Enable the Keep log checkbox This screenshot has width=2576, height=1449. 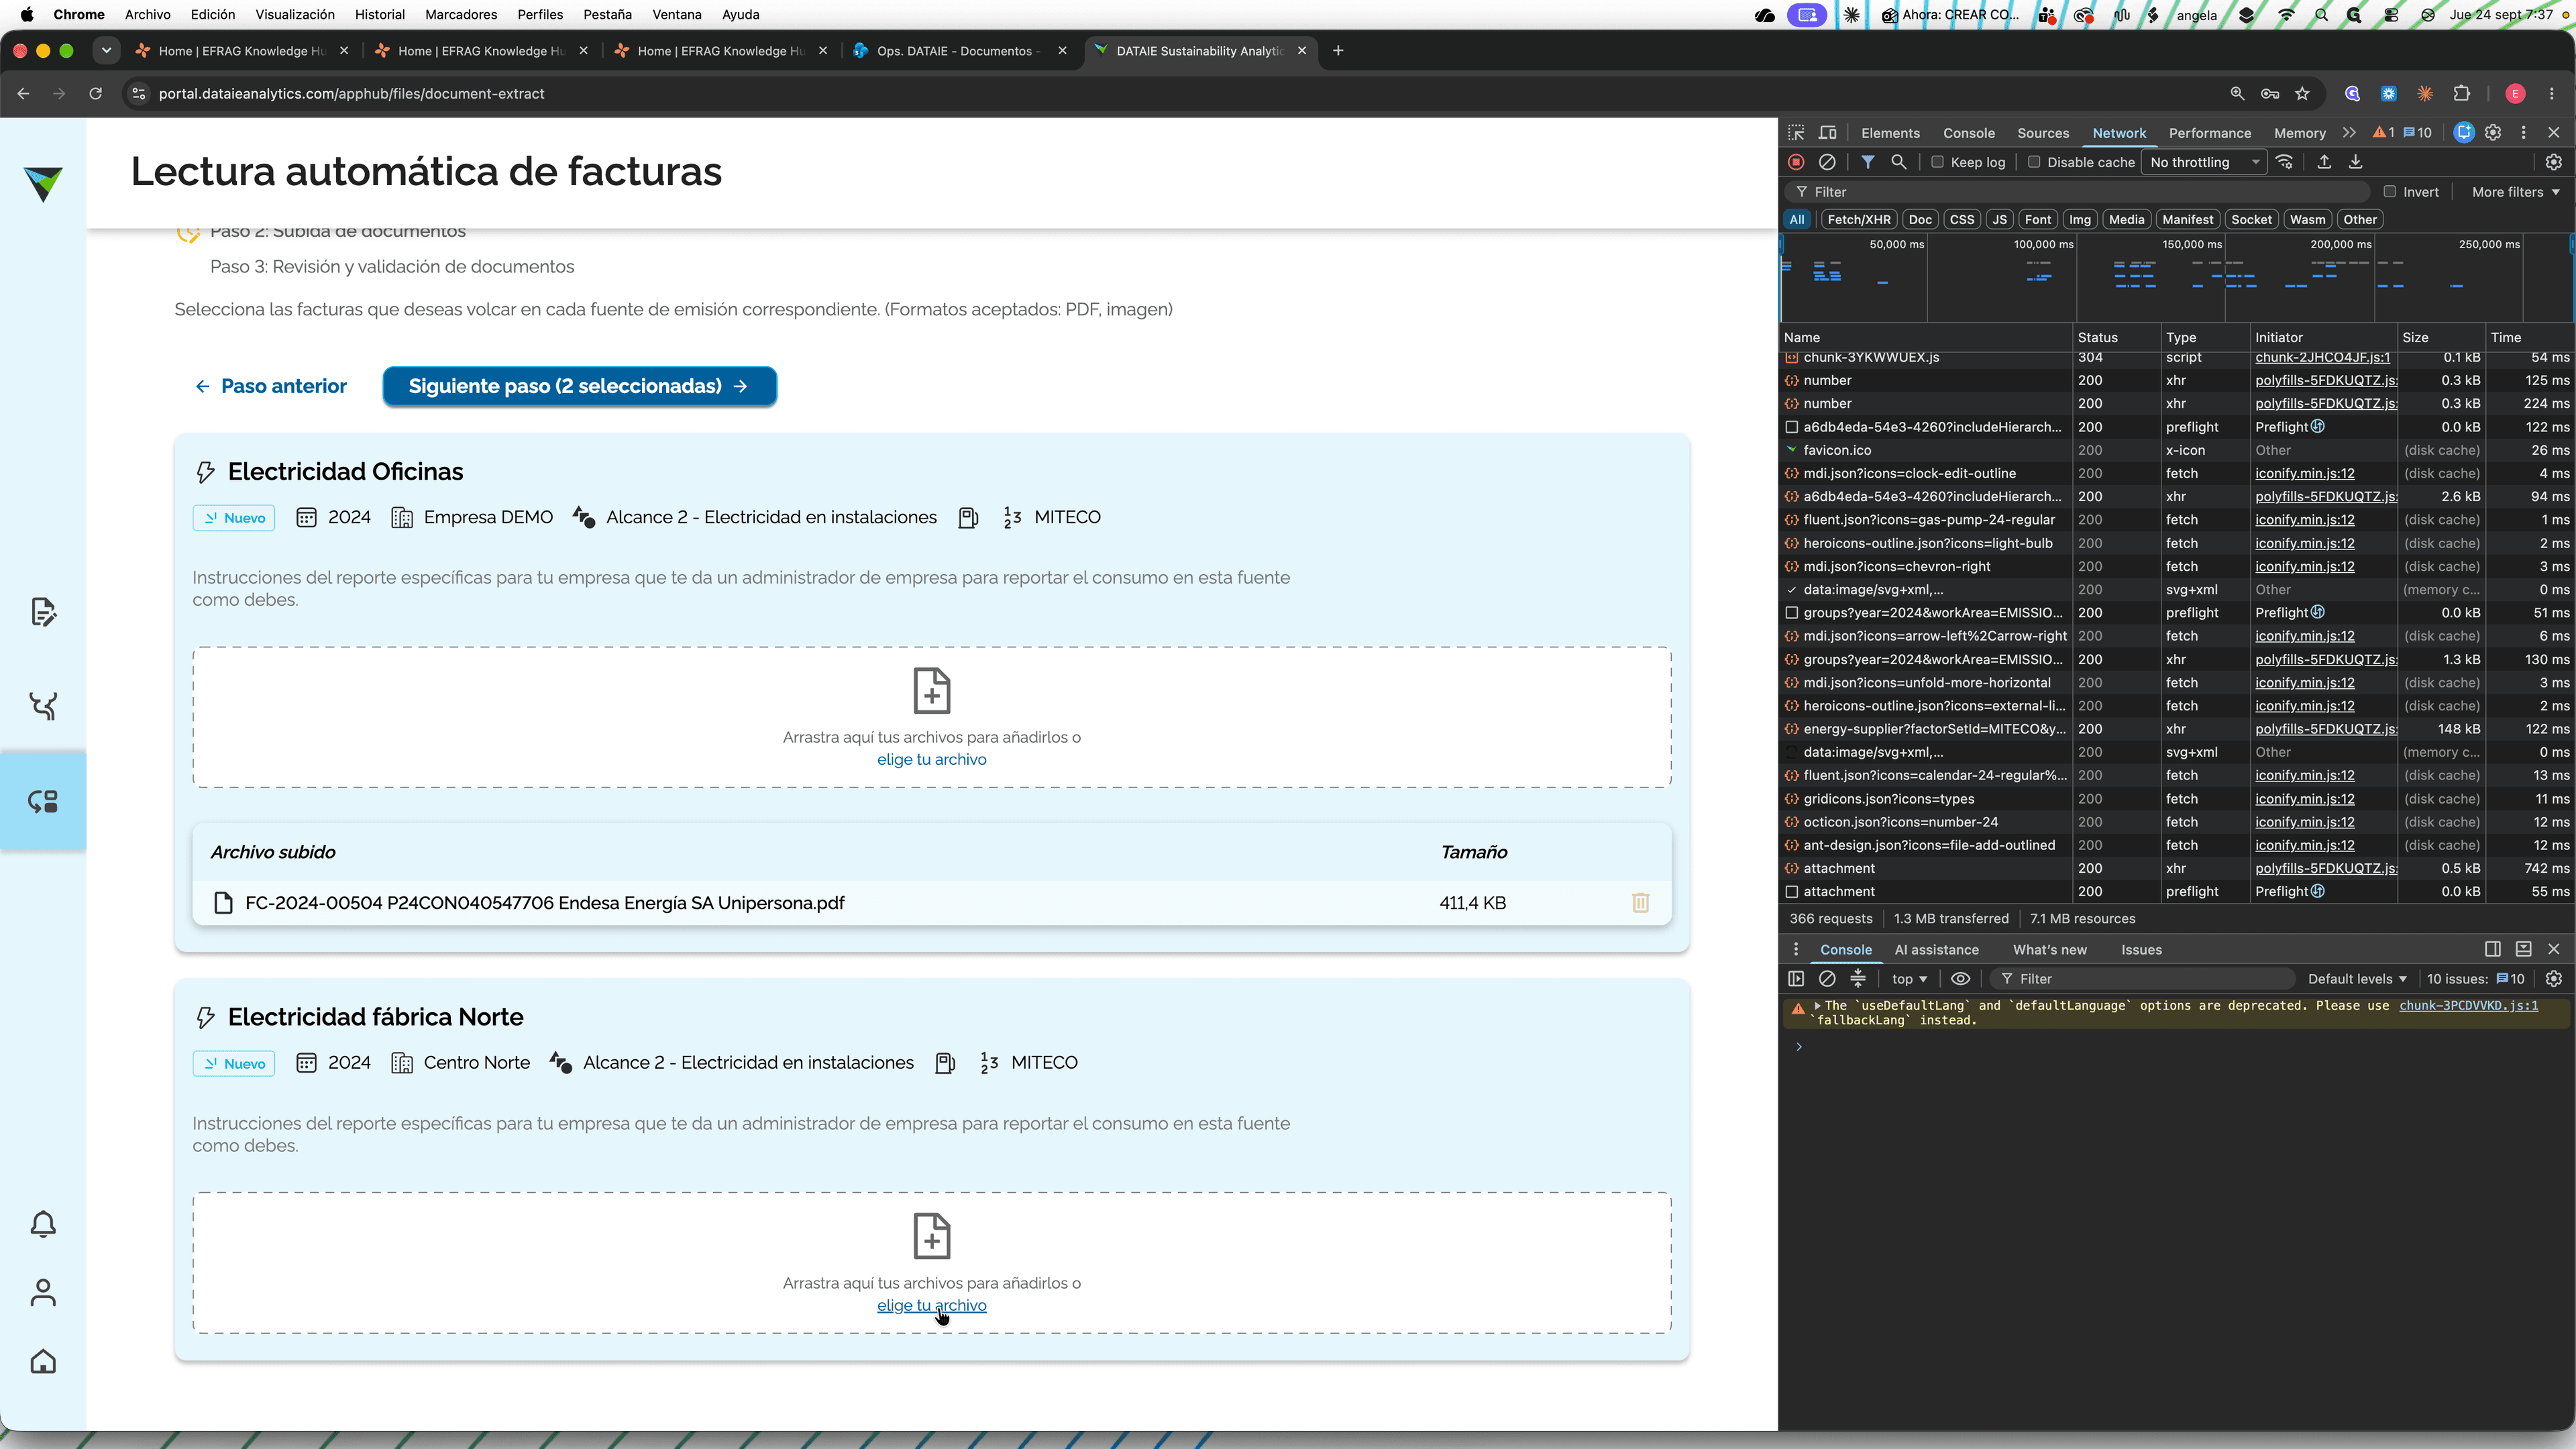coord(1937,162)
